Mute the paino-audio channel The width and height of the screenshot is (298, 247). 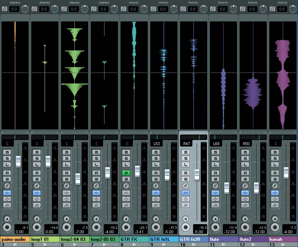(x=7, y=152)
